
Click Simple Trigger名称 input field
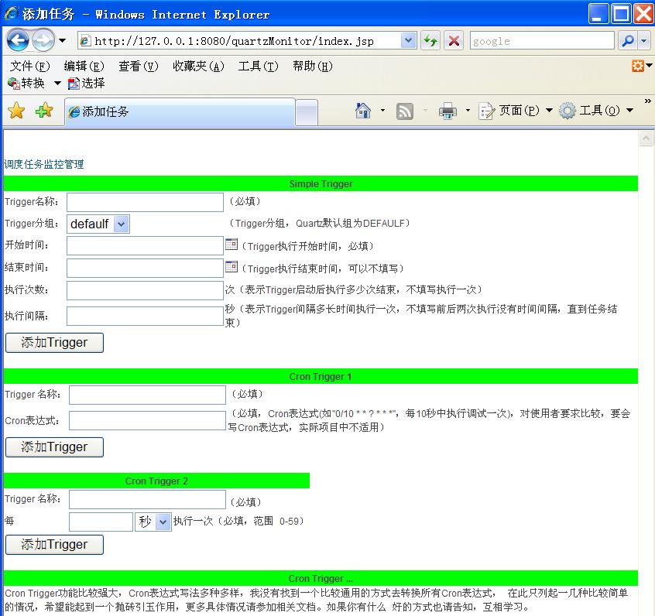pyautogui.click(x=145, y=202)
